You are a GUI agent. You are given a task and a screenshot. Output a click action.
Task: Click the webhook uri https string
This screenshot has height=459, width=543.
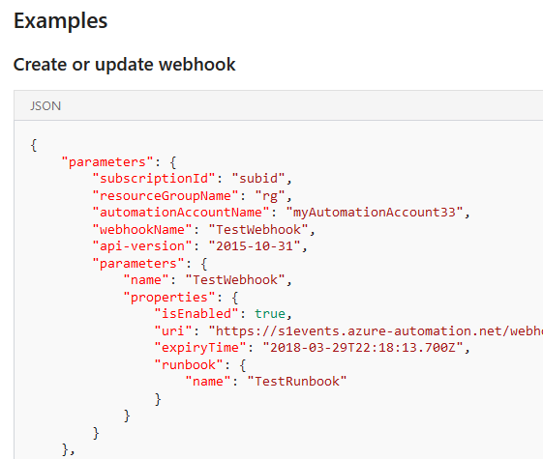click(376, 331)
